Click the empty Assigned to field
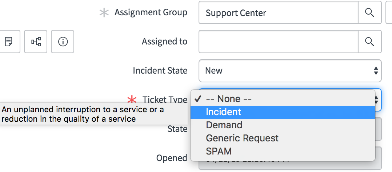The width and height of the screenshot is (392, 172). click(x=279, y=42)
